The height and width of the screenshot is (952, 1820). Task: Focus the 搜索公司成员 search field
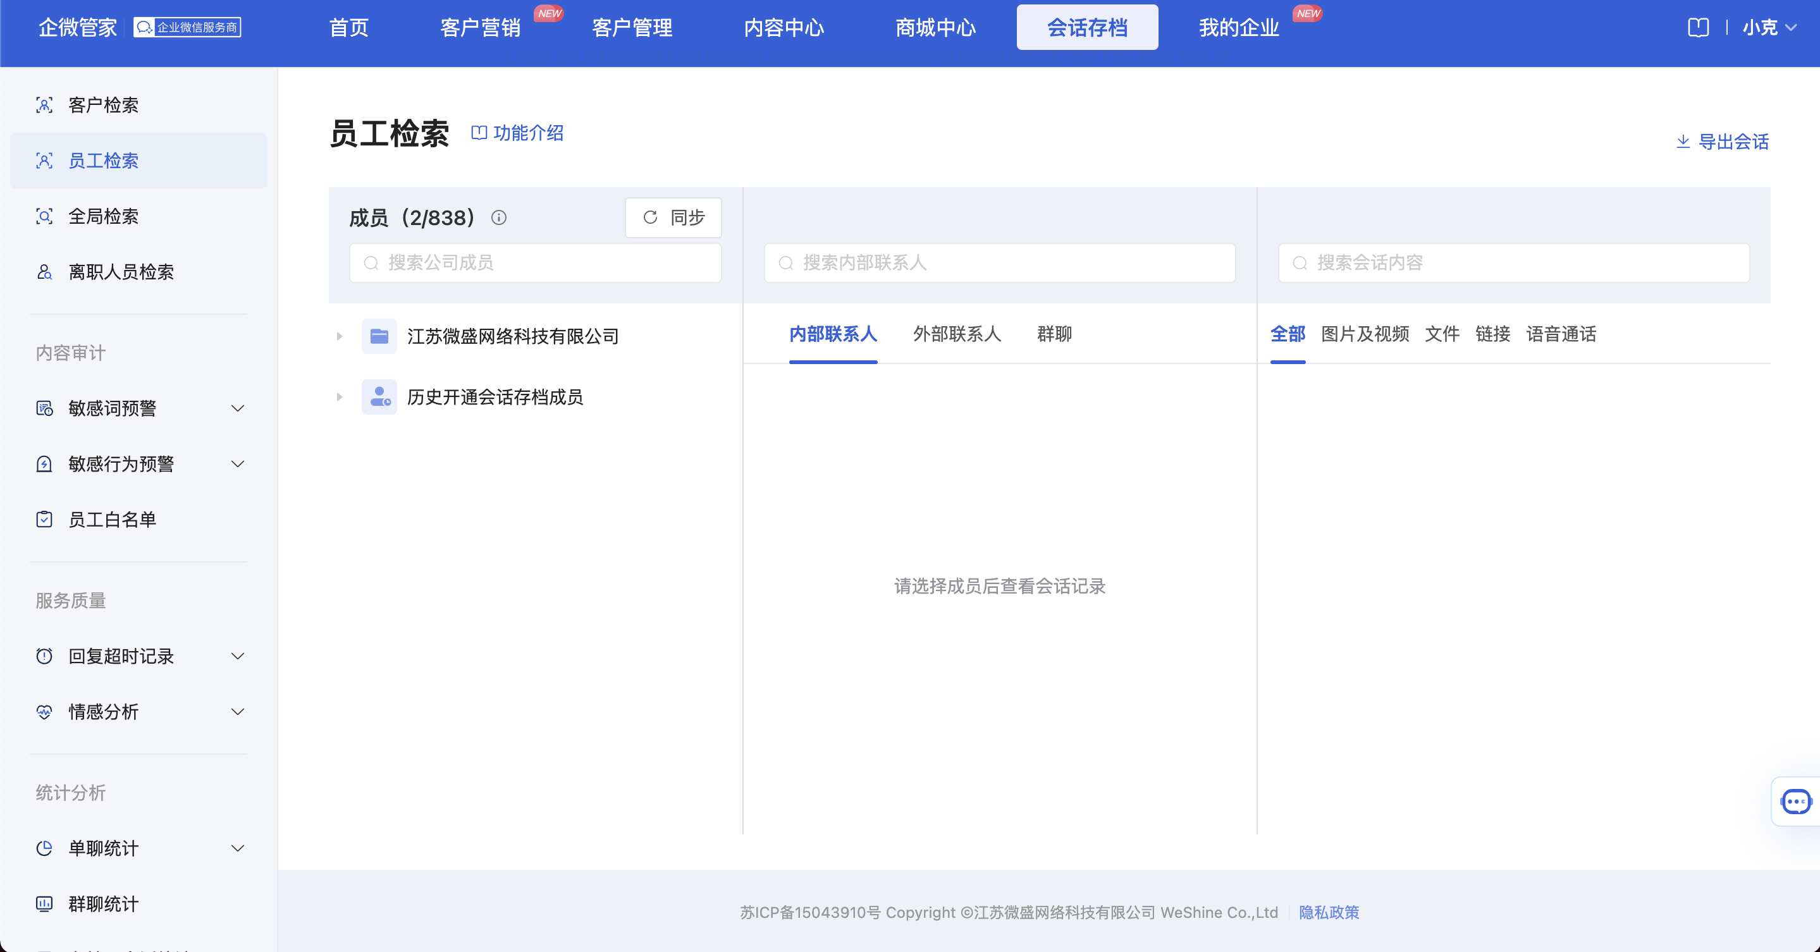coord(536,264)
